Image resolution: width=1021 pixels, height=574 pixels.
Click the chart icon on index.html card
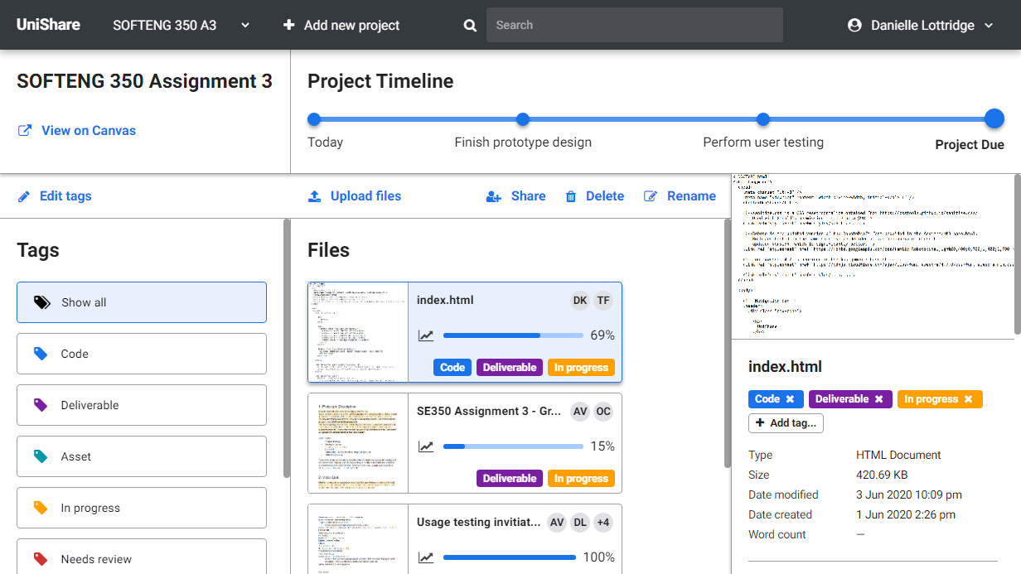click(426, 335)
